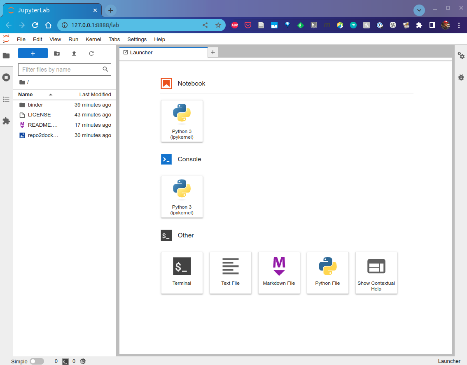Open the File Browser sidebar icon
467x365 pixels.
point(6,56)
